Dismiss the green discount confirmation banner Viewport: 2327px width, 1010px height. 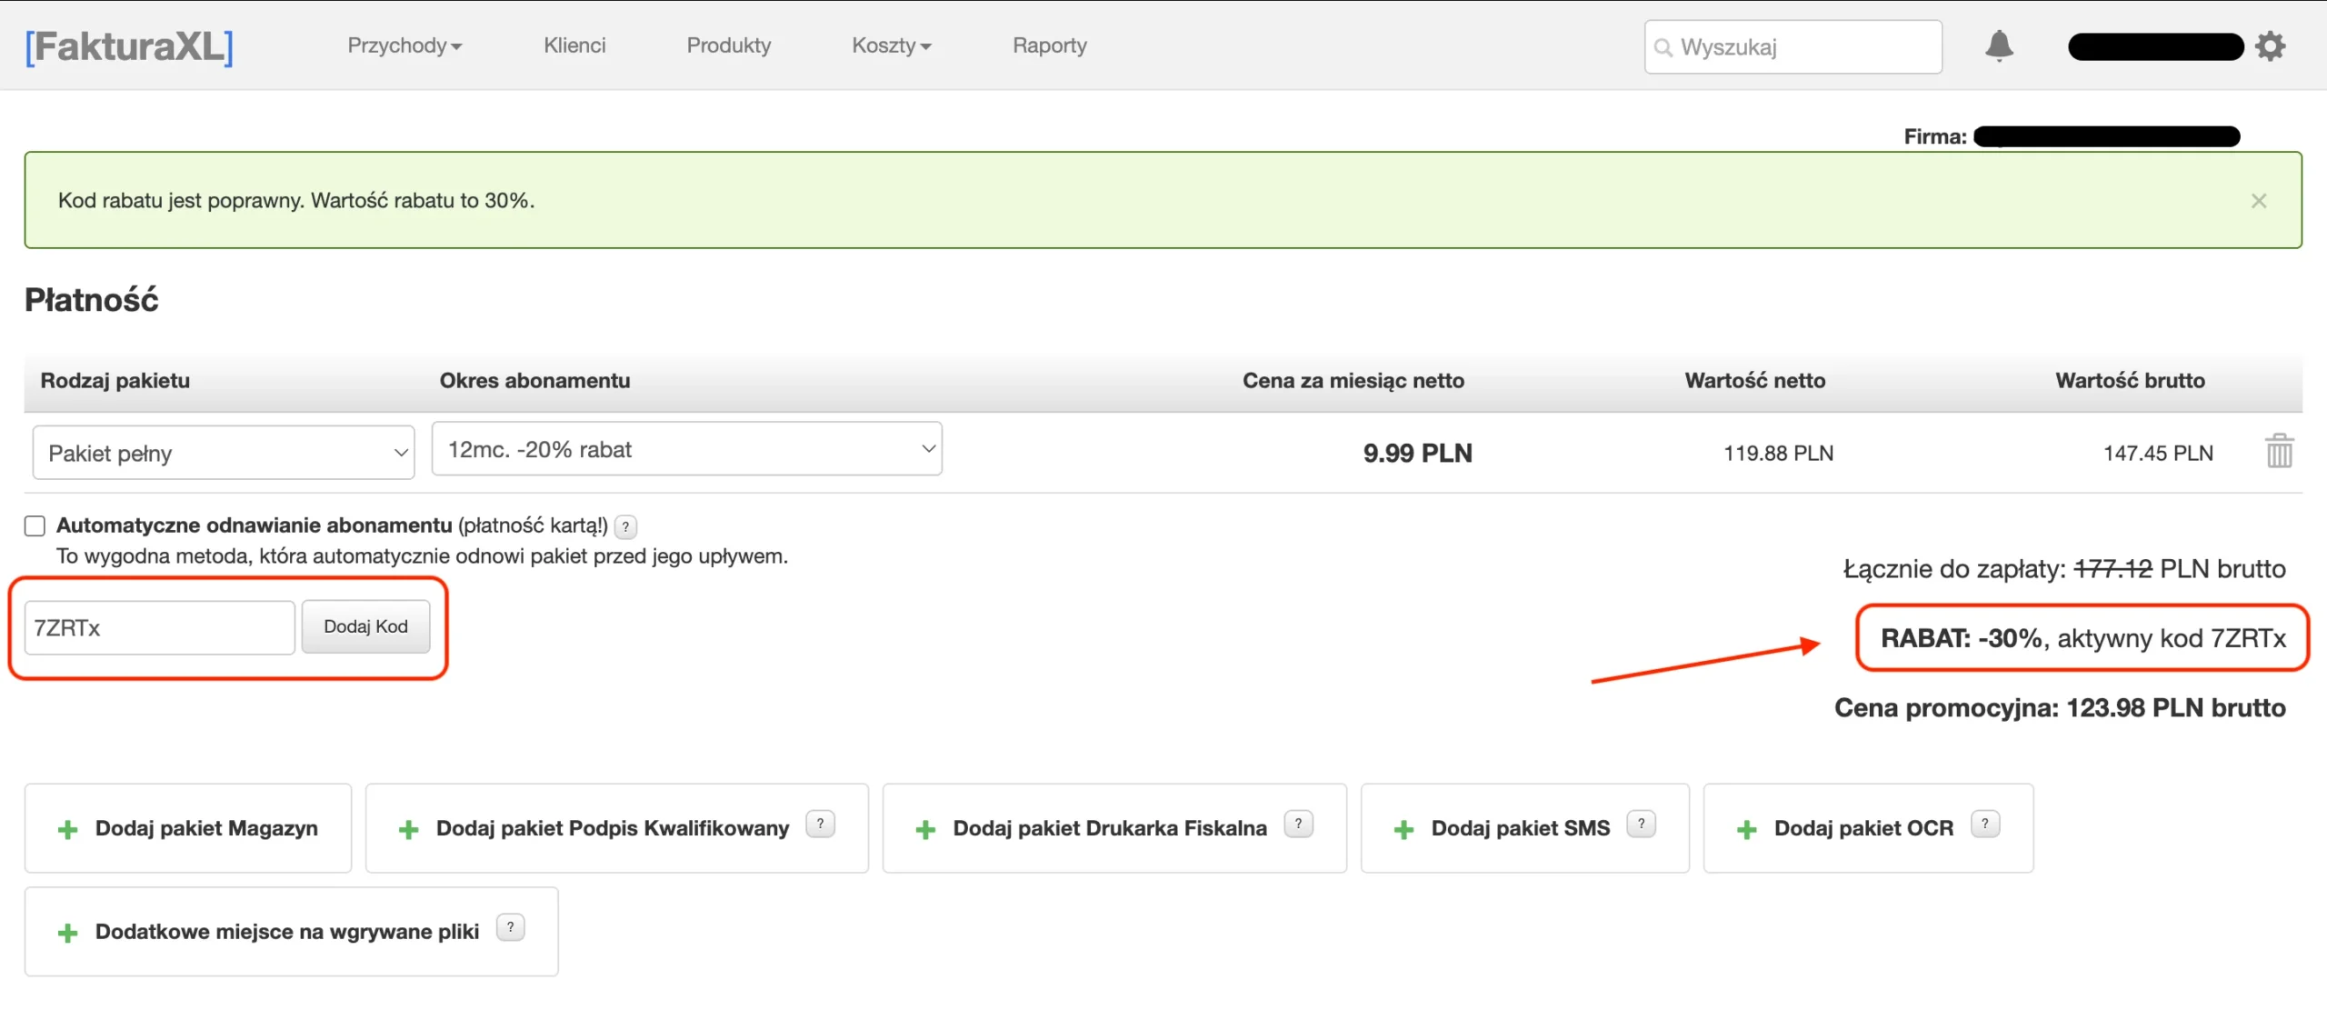point(2259,201)
